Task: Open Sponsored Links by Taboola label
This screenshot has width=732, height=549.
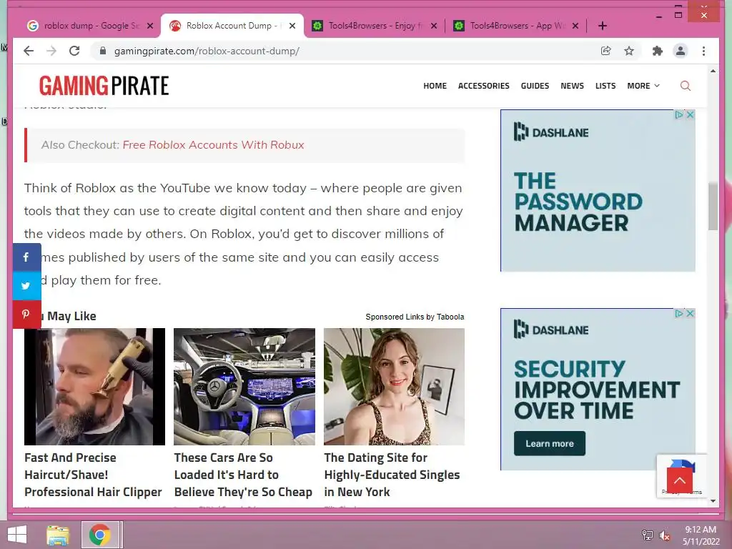Action: click(x=415, y=317)
